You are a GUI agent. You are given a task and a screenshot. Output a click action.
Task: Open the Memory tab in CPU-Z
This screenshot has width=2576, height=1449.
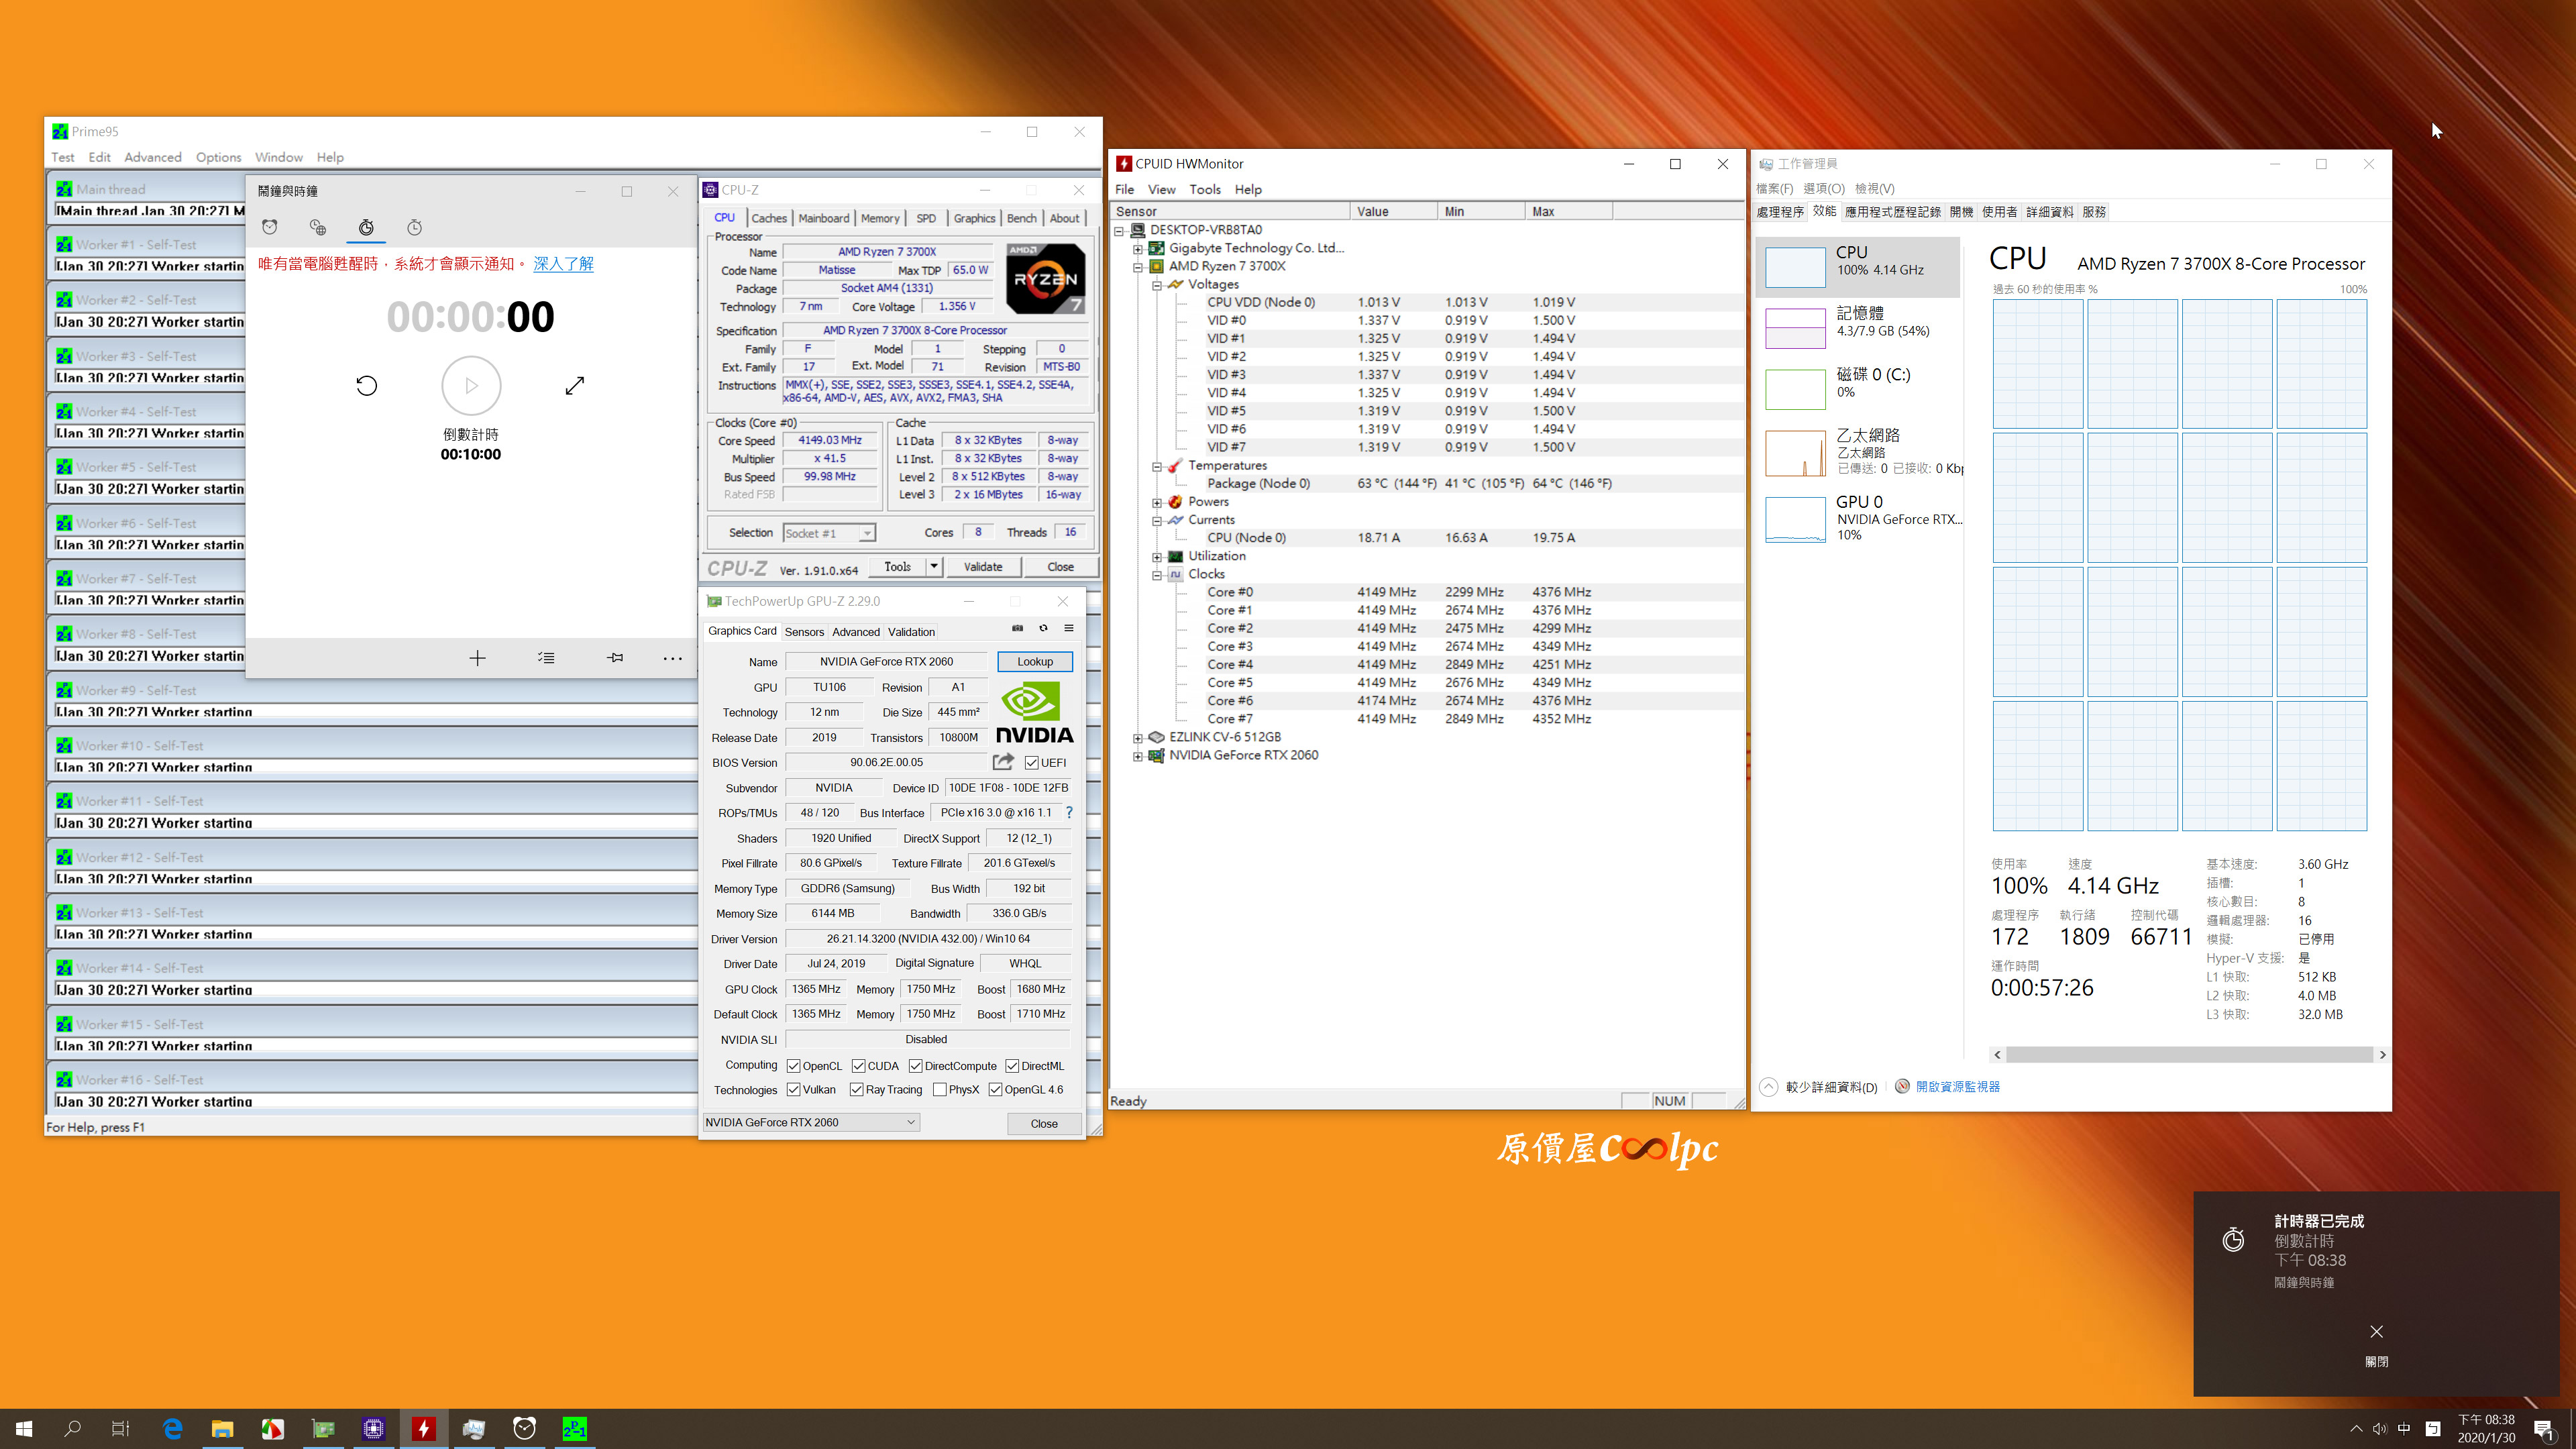(880, 218)
